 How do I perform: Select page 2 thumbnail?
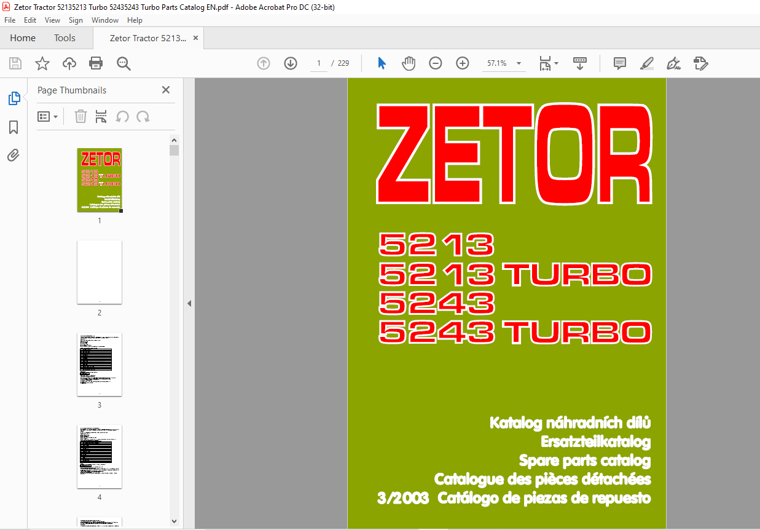click(x=100, y=272)
